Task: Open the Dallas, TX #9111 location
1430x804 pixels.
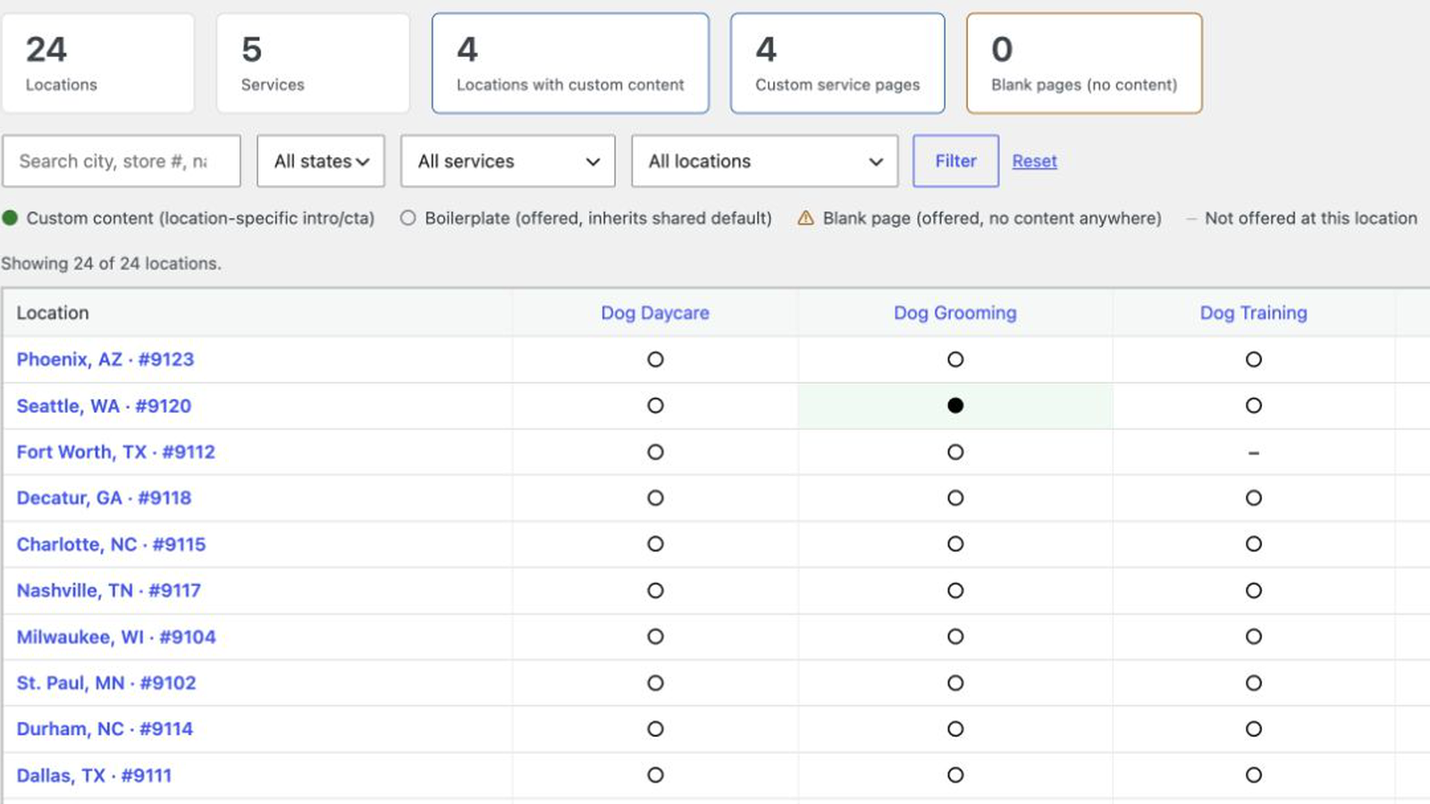Action: click(x=94, y=775)
